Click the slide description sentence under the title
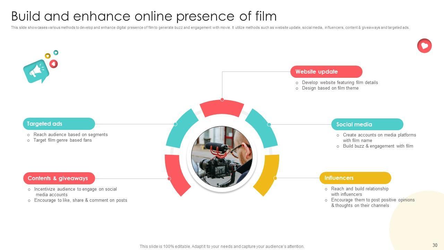This screenshot has height=250, width=444. (x=210, y=28)
